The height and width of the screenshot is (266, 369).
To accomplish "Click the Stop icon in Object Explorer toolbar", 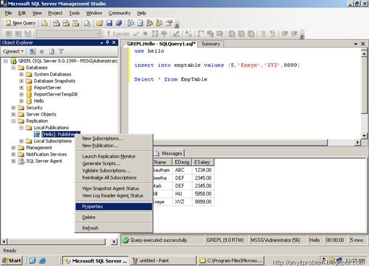I will [x=42, y=51].
